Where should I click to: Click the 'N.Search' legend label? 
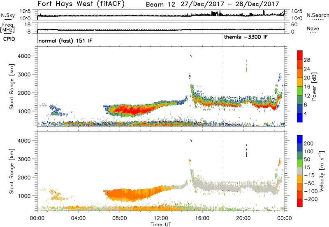click(318, 15)
